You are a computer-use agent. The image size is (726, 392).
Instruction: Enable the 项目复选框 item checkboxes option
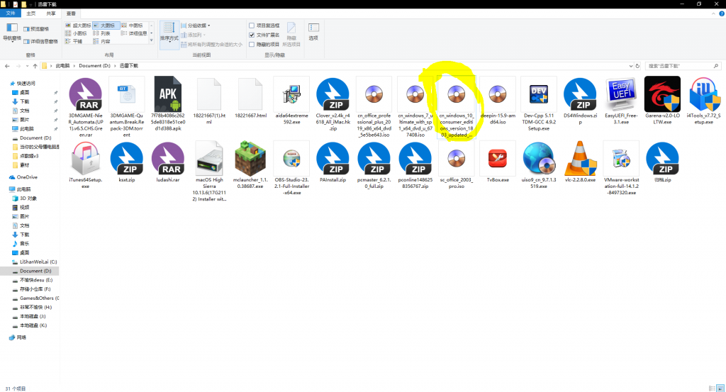252,26
